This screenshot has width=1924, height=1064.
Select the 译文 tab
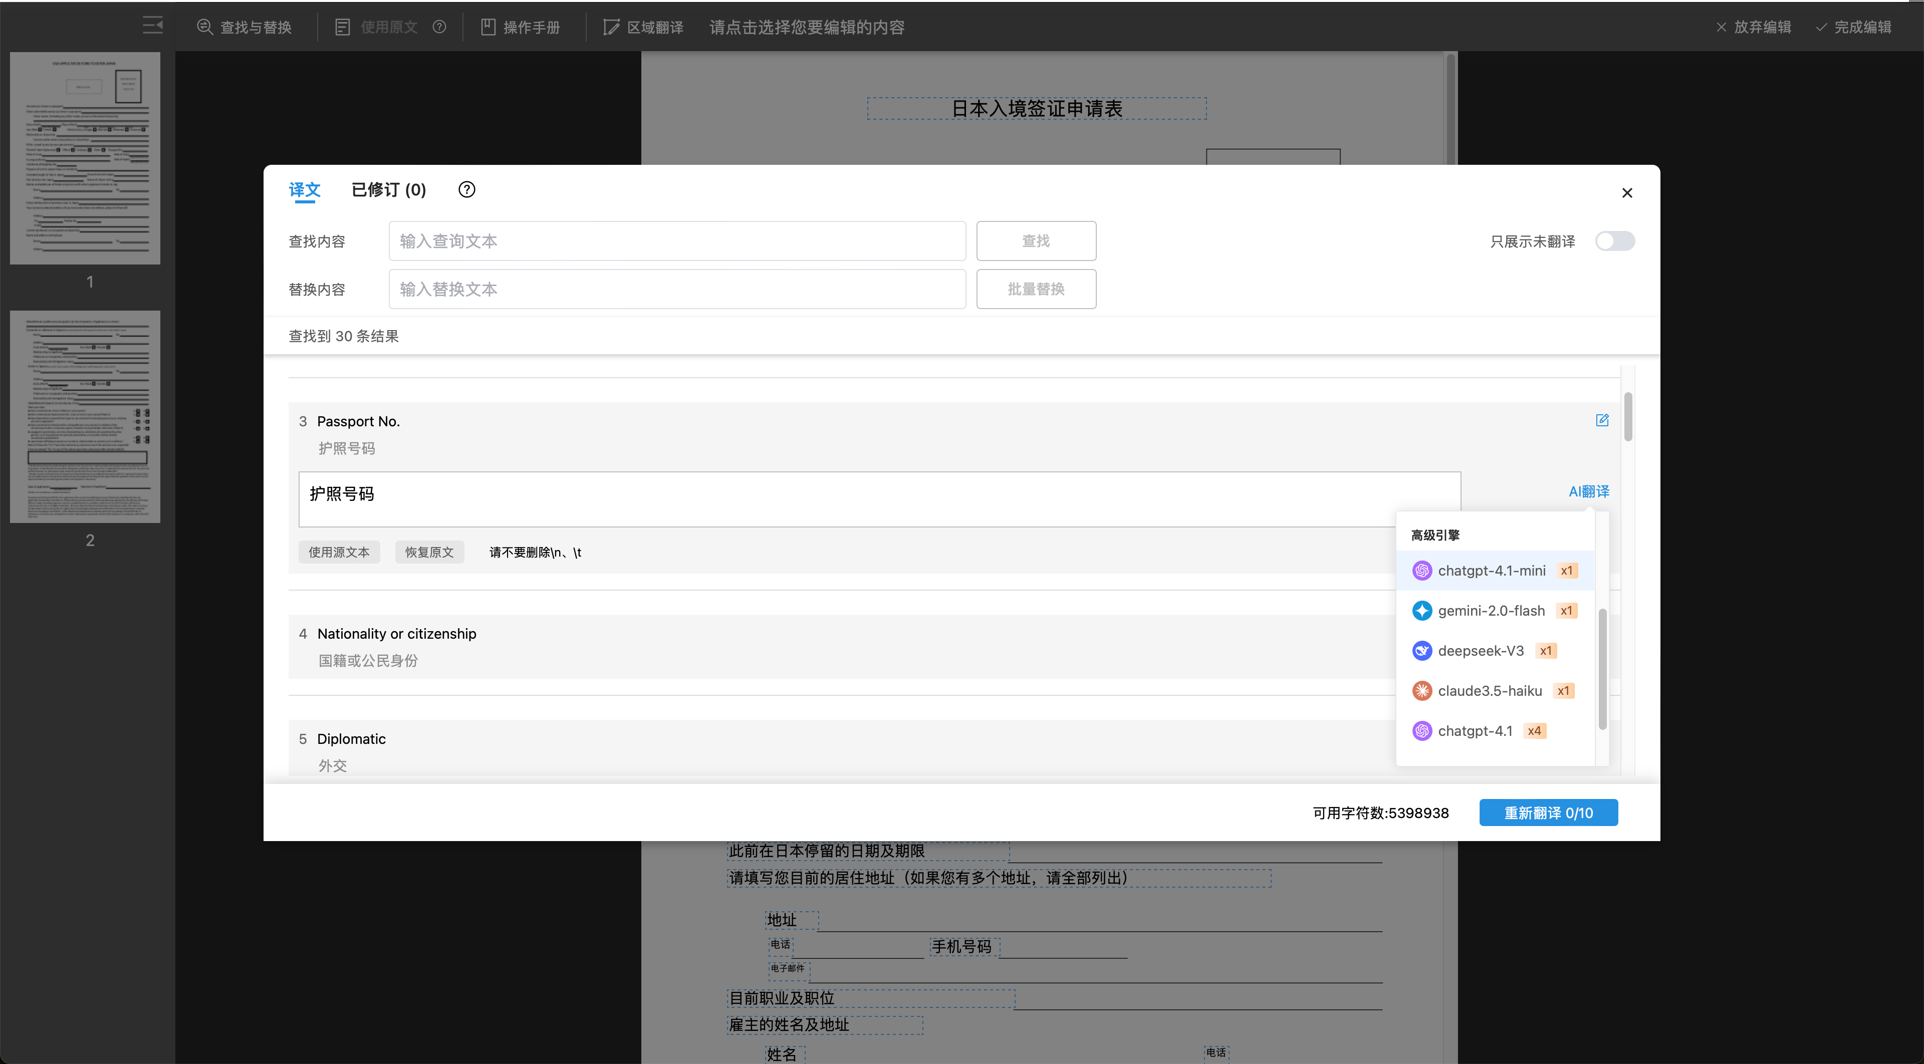pyautogui.click(x=304, y=190)
